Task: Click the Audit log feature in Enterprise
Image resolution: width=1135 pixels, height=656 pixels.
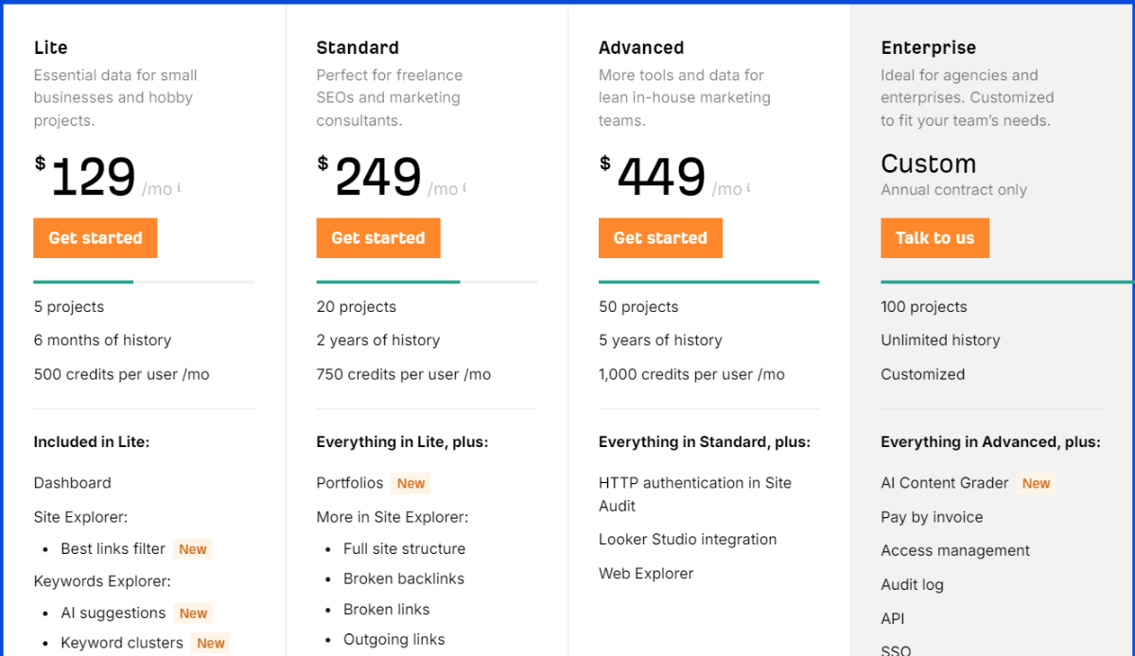Action: (913, 585)
